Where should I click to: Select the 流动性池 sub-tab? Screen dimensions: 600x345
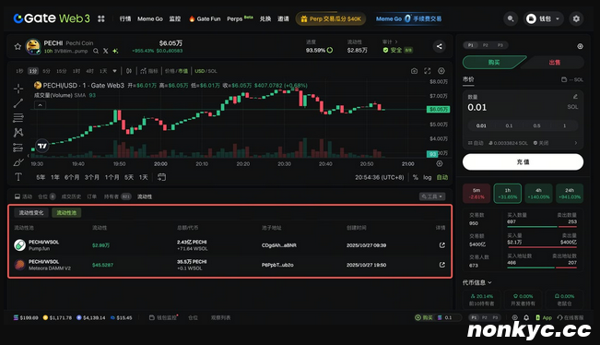(x=66, y=212)
